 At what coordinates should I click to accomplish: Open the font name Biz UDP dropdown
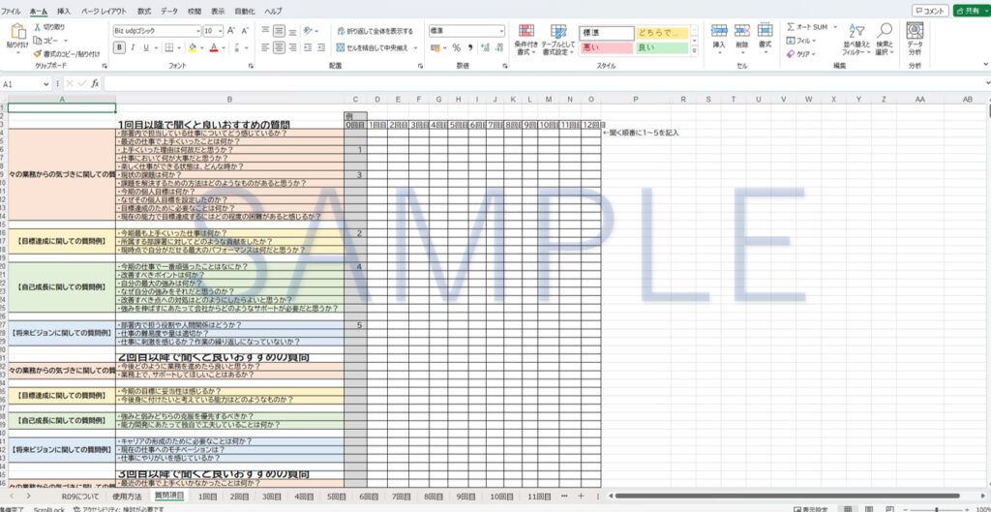[197, 30]
